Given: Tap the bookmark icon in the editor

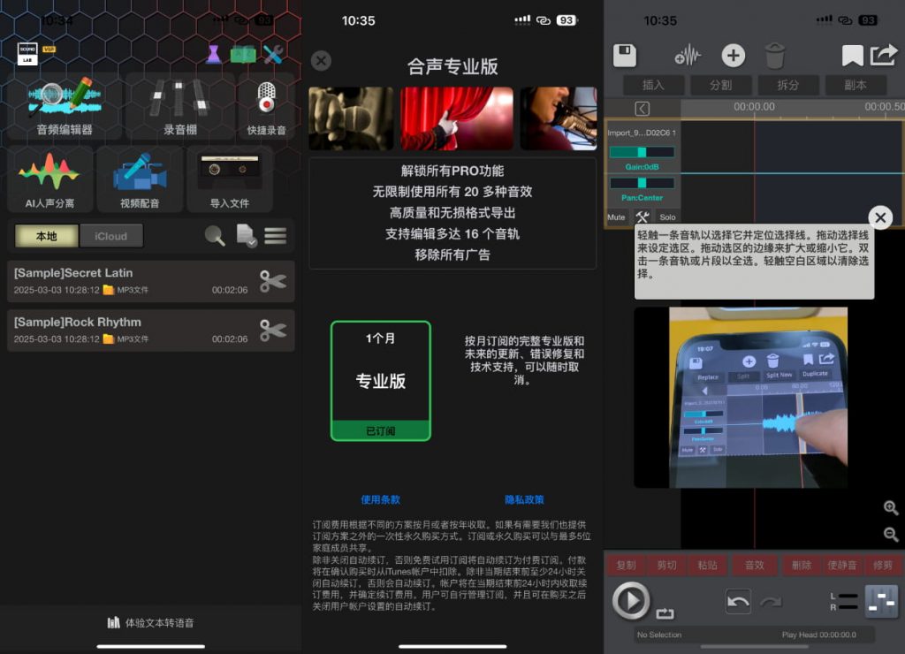Looking at the screenshot, I should [x=851, y=55].
